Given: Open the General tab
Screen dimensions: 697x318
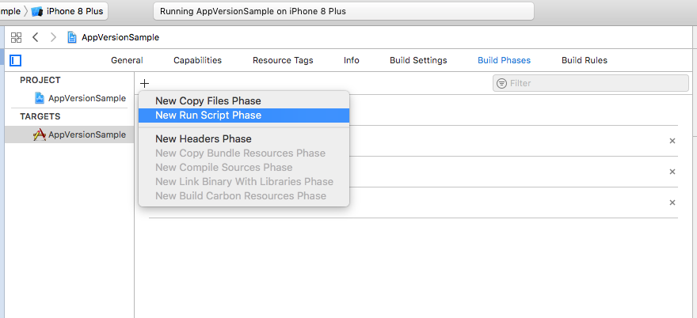Looking at the screenshot, I should click(127, 60).
